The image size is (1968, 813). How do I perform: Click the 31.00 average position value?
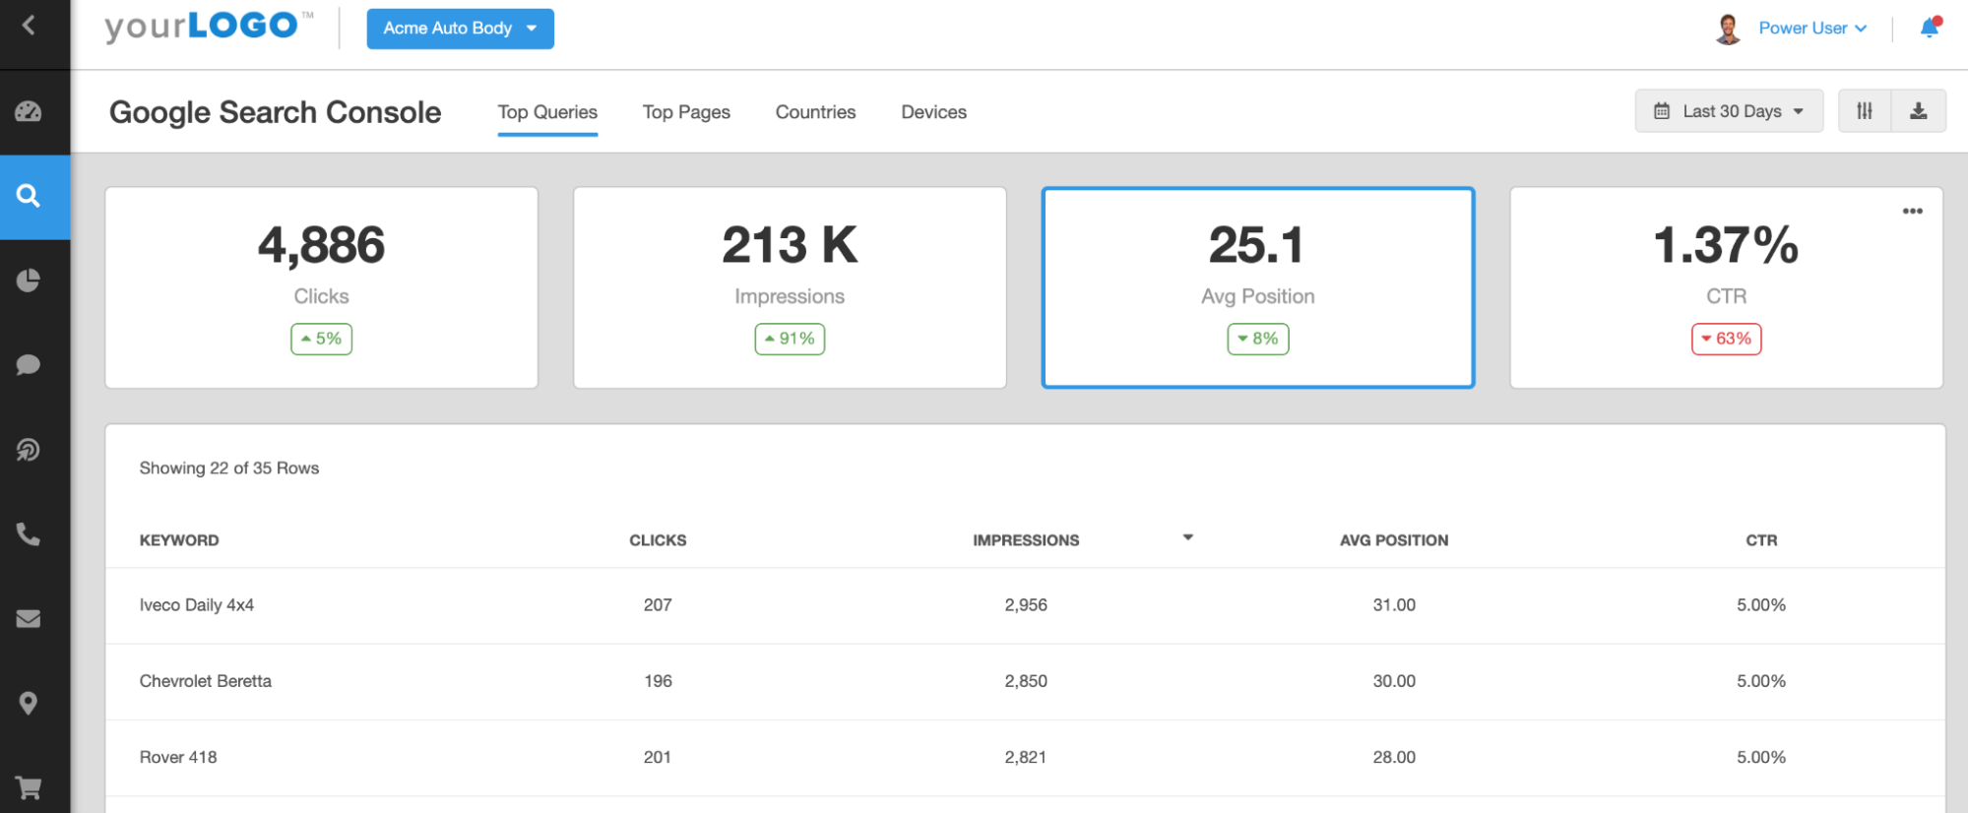[x=1394, y=605]
